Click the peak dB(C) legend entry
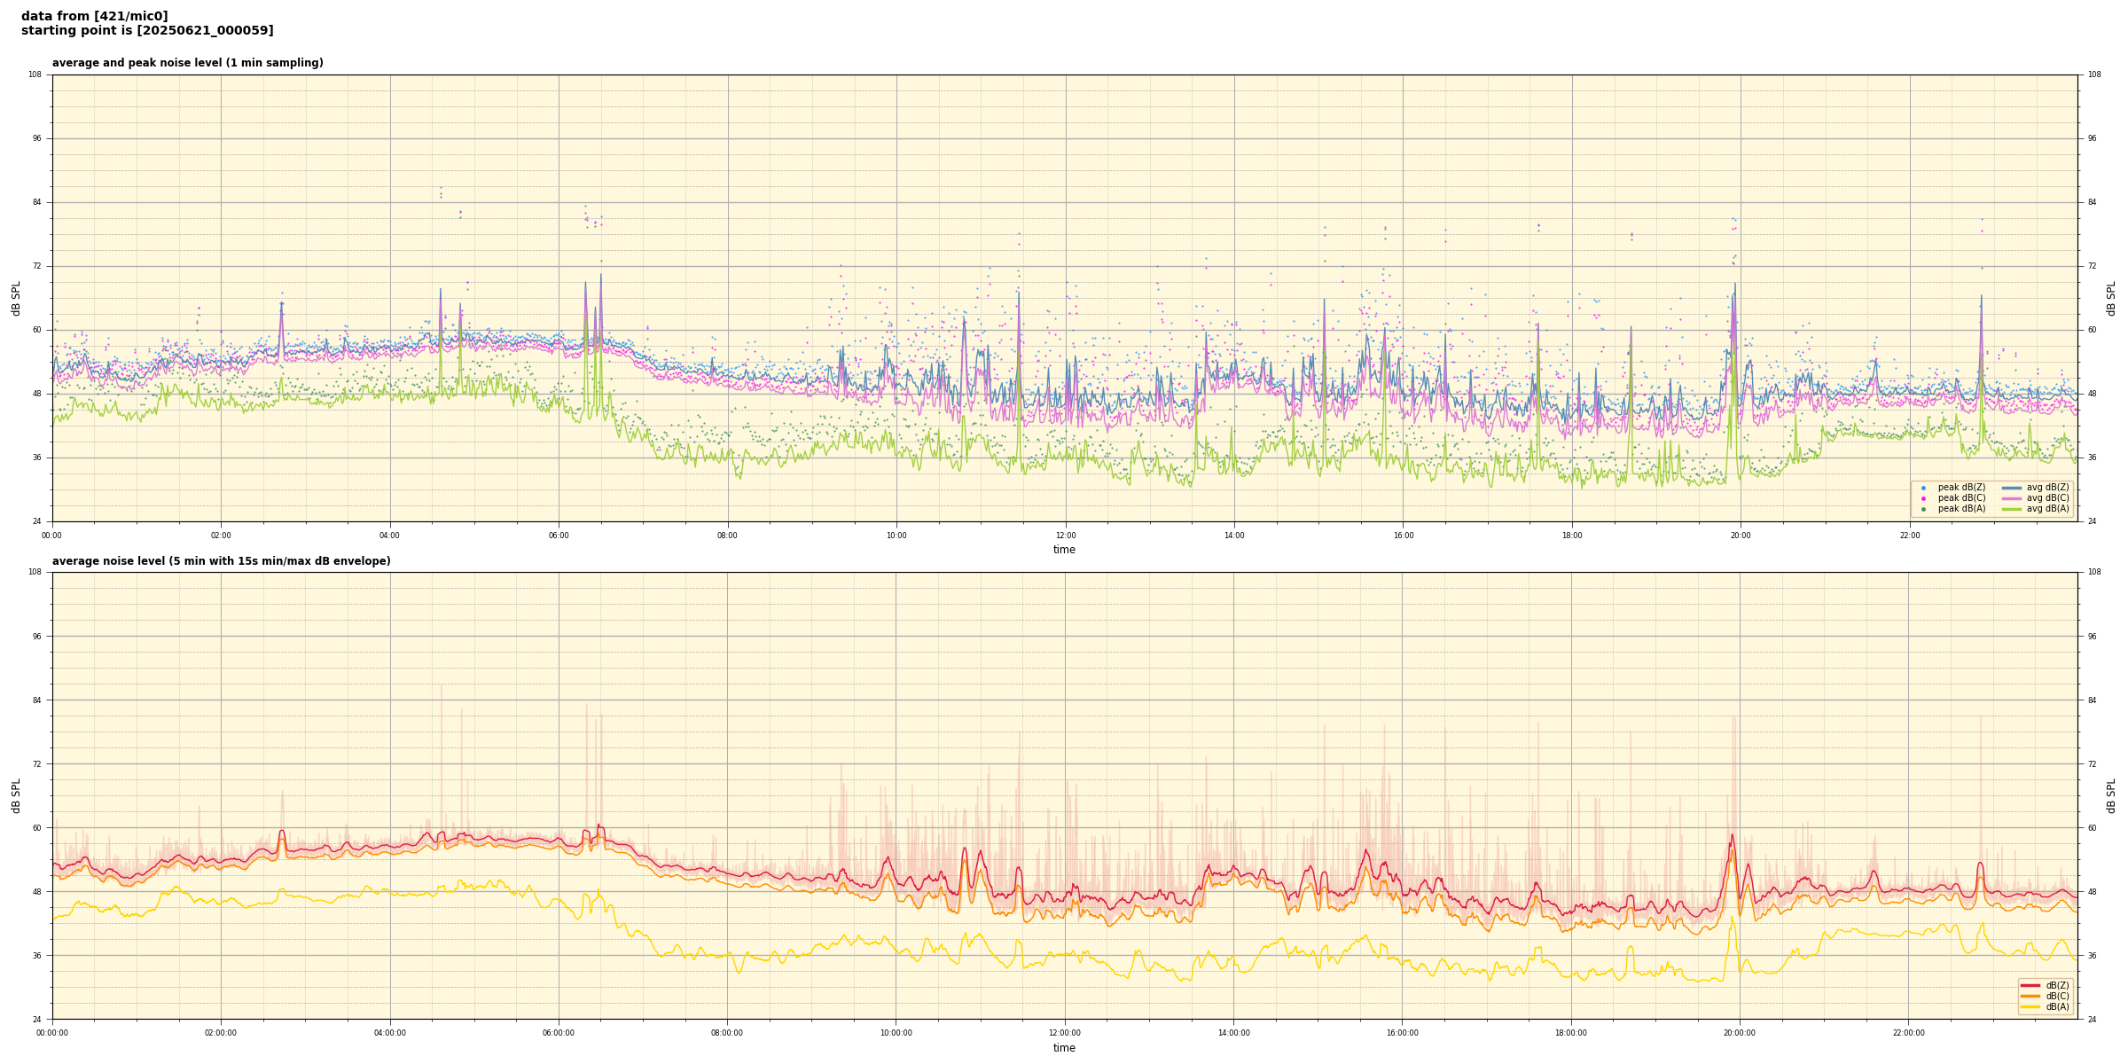 [1960, 498]
